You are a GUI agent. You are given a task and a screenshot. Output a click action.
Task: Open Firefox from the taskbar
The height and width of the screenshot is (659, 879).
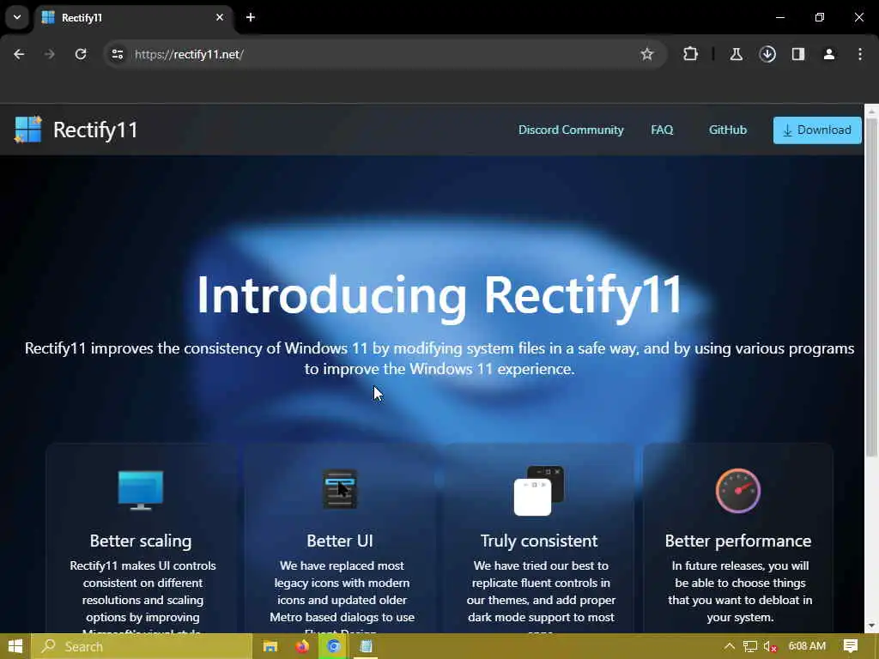click(302, 646)
